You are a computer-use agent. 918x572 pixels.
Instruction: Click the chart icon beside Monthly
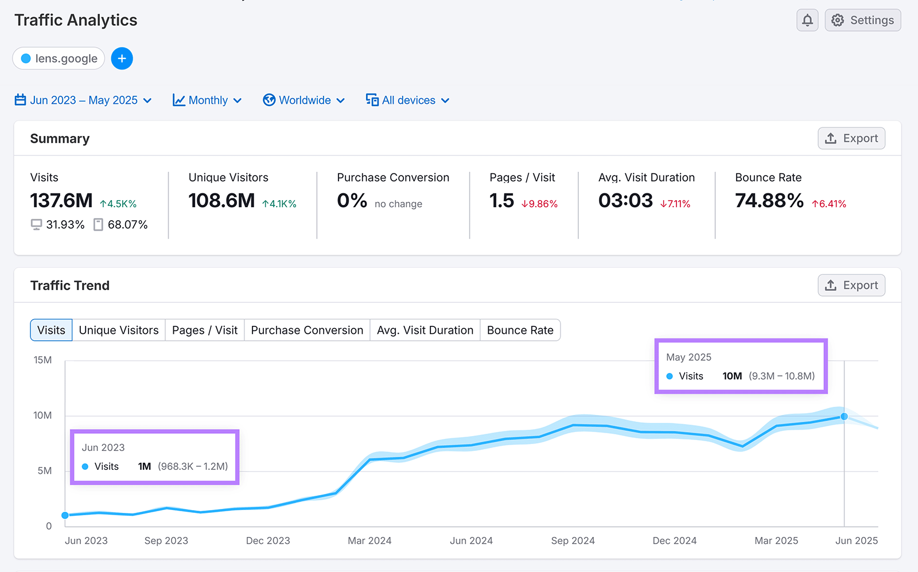coord(178,100)
